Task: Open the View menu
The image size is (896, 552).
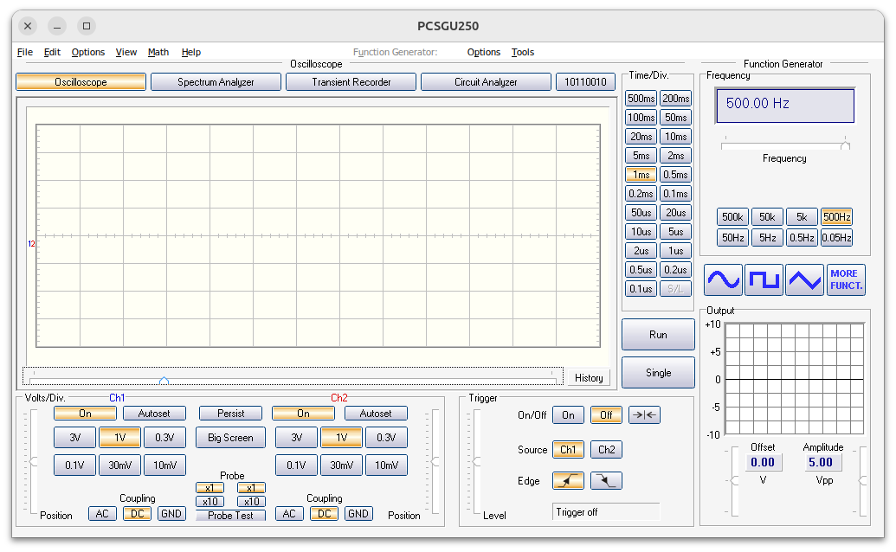Action: pyautogui.click(x=126, y=52)
